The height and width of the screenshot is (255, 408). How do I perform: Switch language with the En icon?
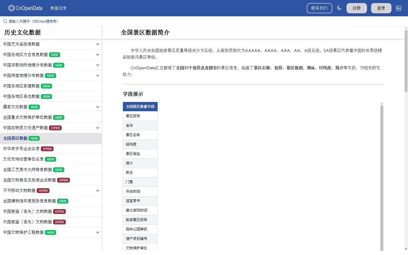click(x=399, y=8)
